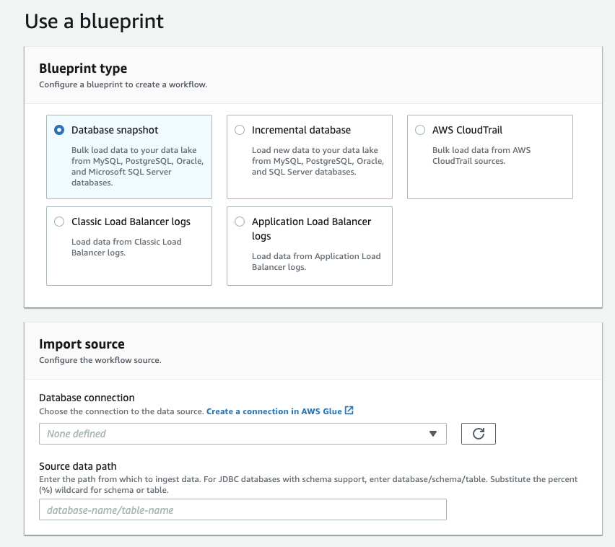Click the AWS CloudTrail card description text
615x547 pixels.
pos(481,156)
